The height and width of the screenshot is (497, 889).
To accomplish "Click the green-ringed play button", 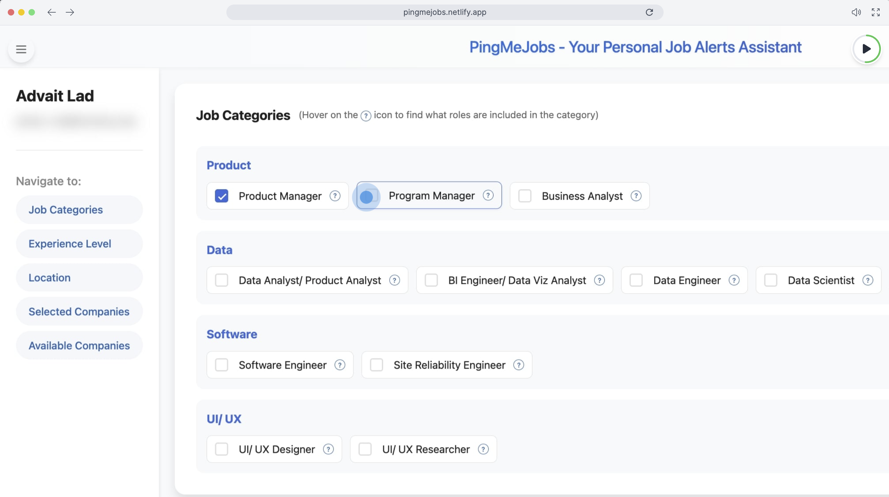I will (x=867, y=49).
